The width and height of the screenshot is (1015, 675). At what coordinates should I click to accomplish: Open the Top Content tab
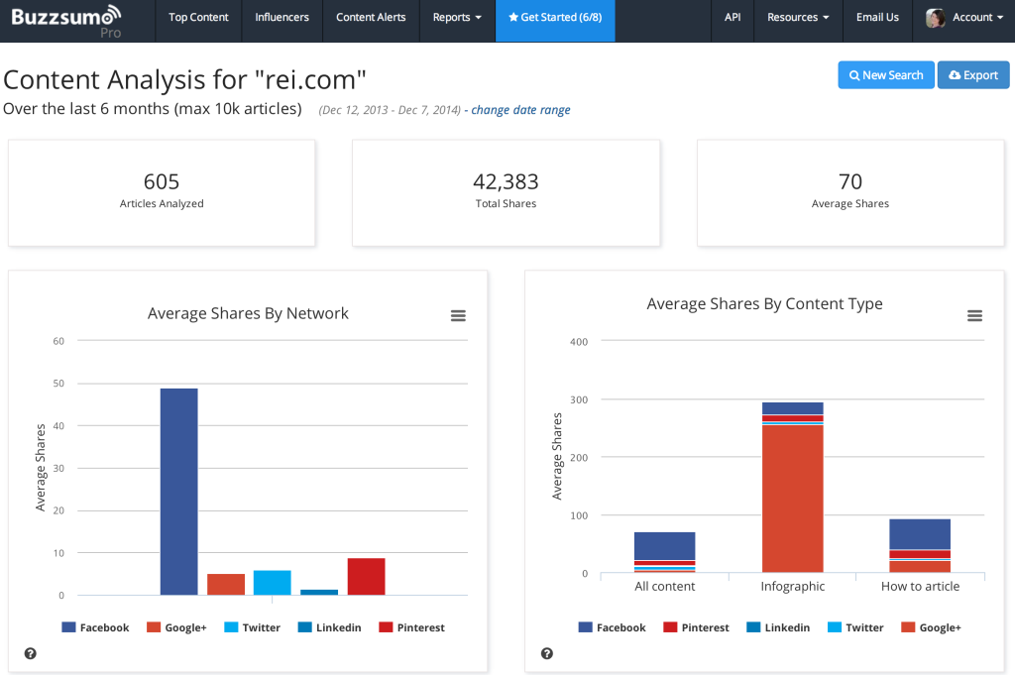[x=198, y=18]
